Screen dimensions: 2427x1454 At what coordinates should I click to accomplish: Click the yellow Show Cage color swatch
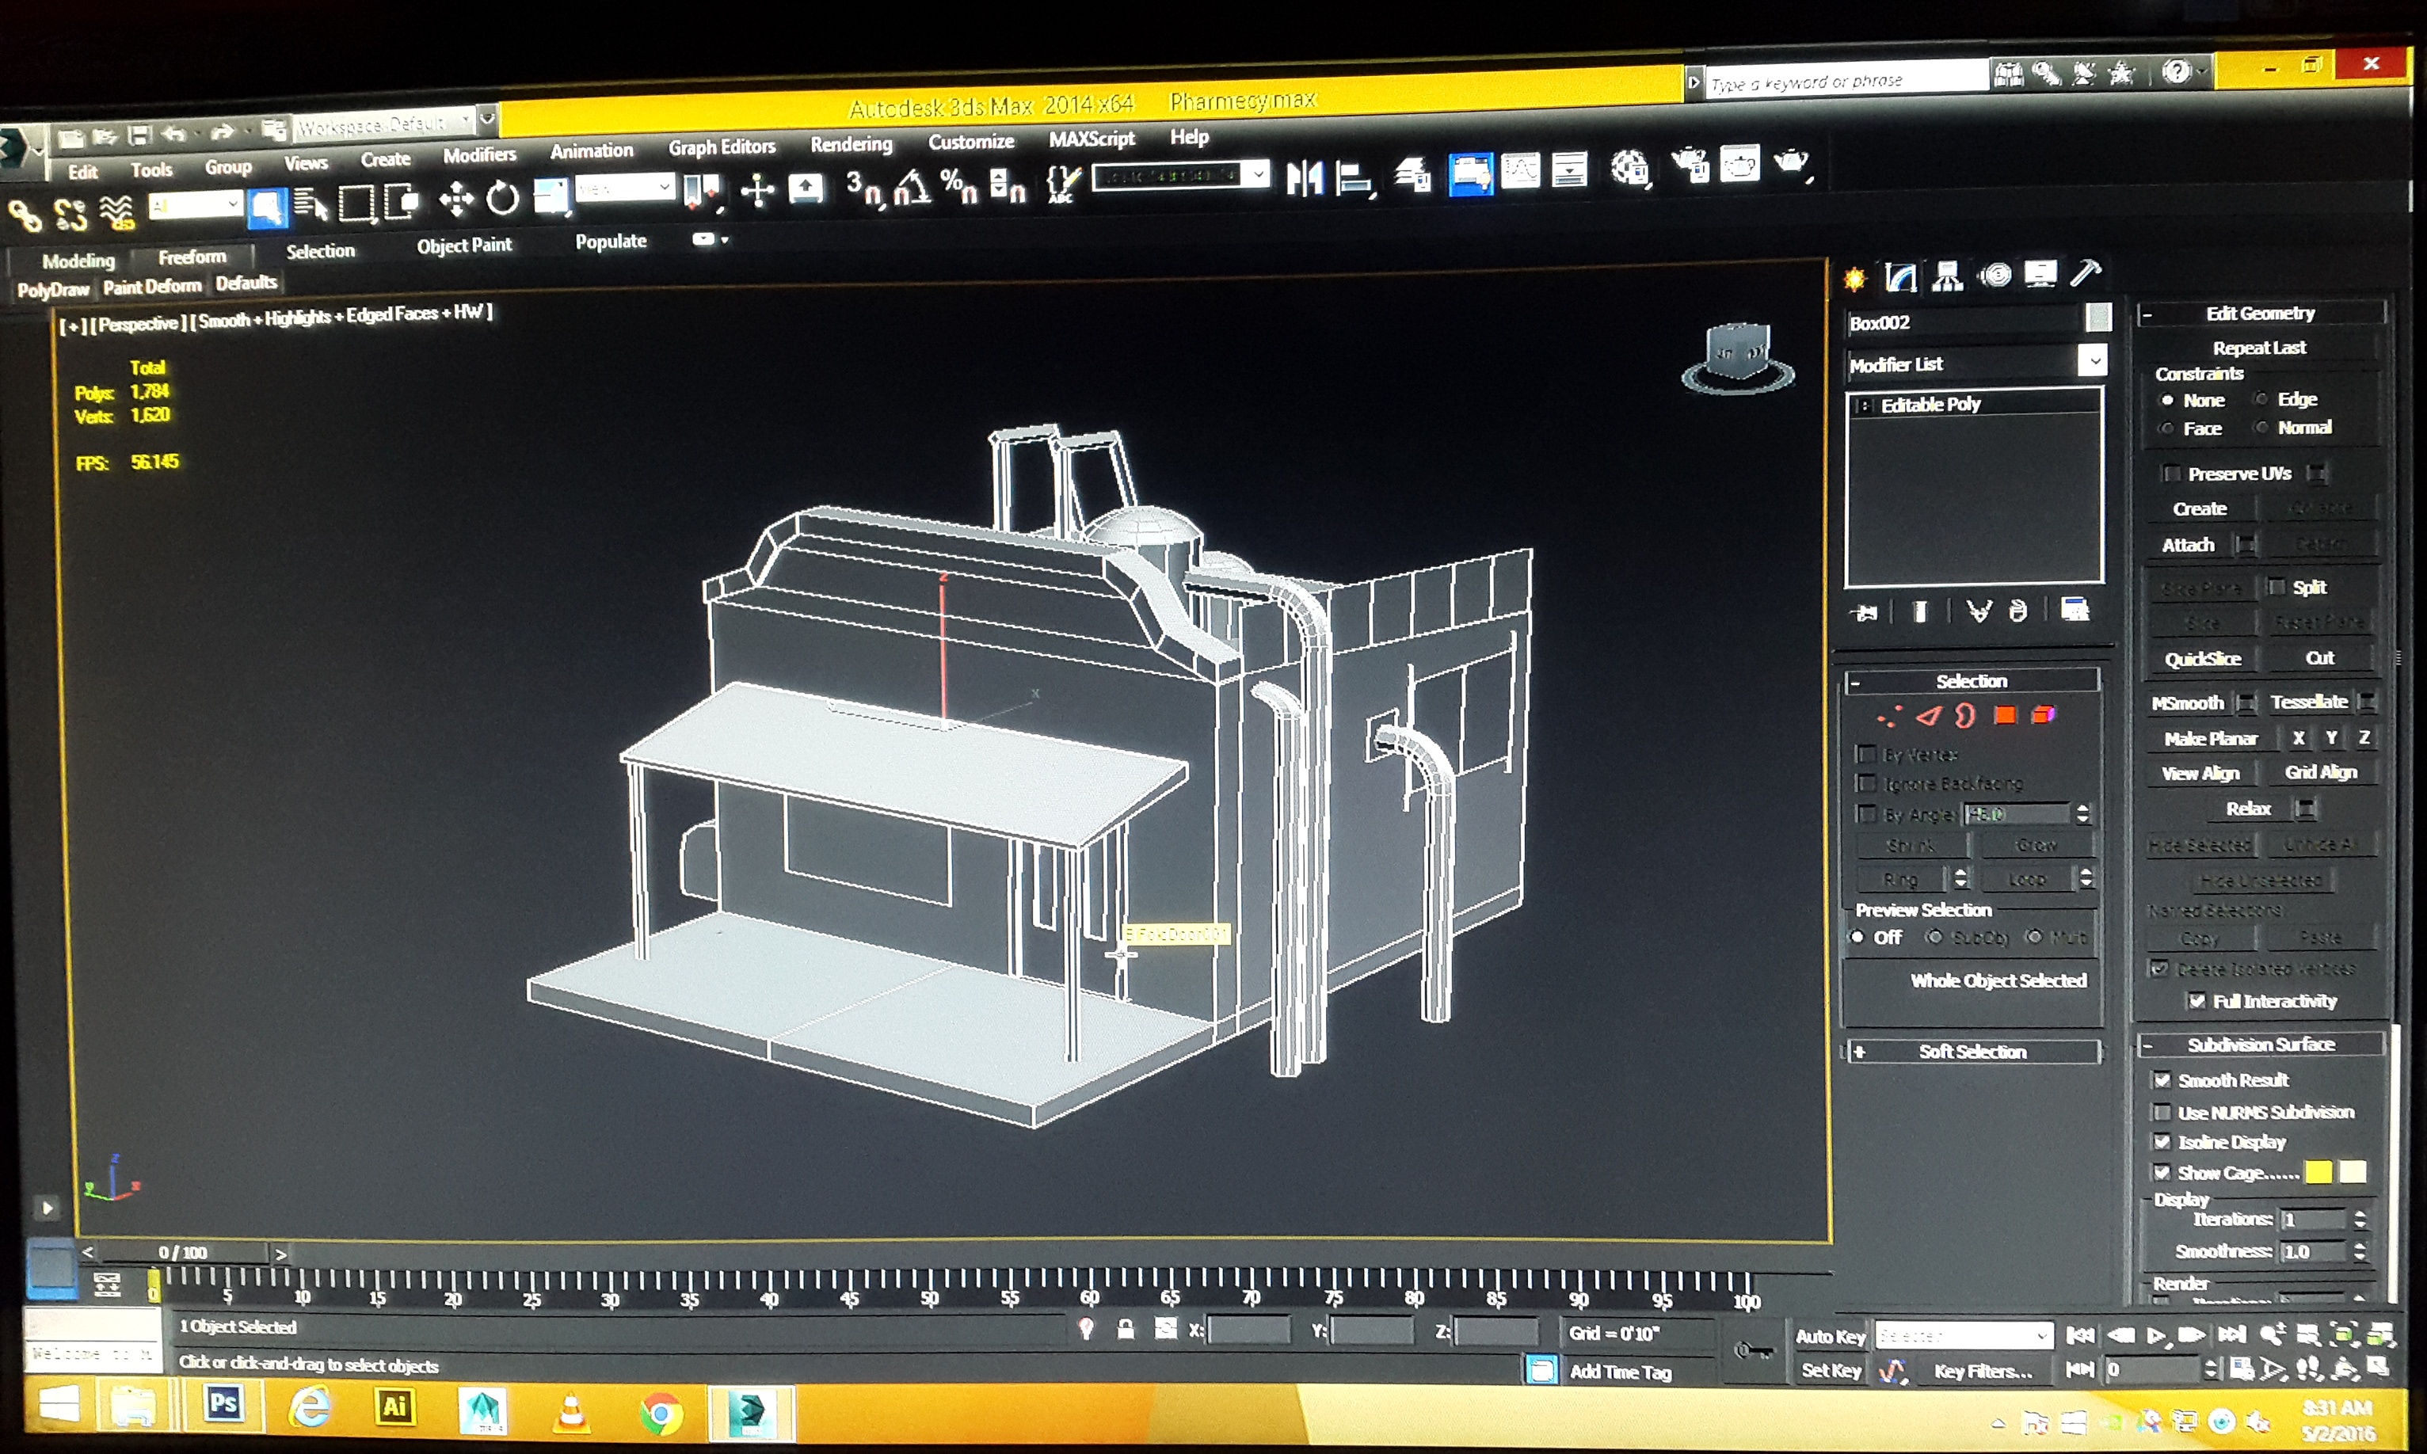pyautogui.click(x=2318, y=1172)
